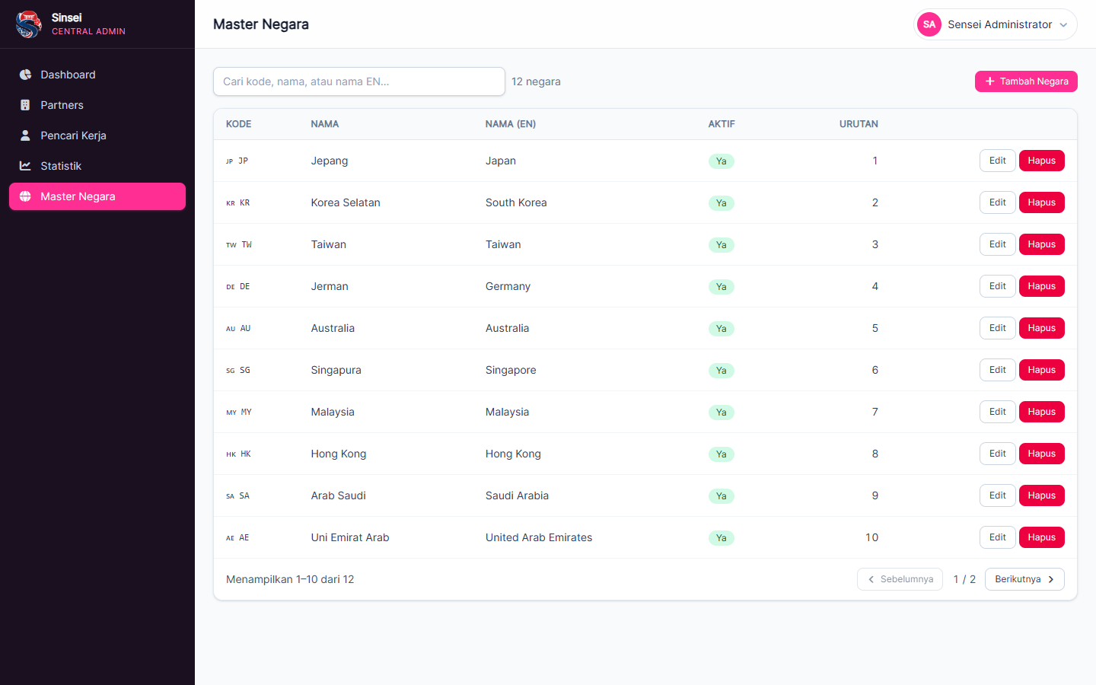Edit the Taiwan row

(x=998, y=244)
